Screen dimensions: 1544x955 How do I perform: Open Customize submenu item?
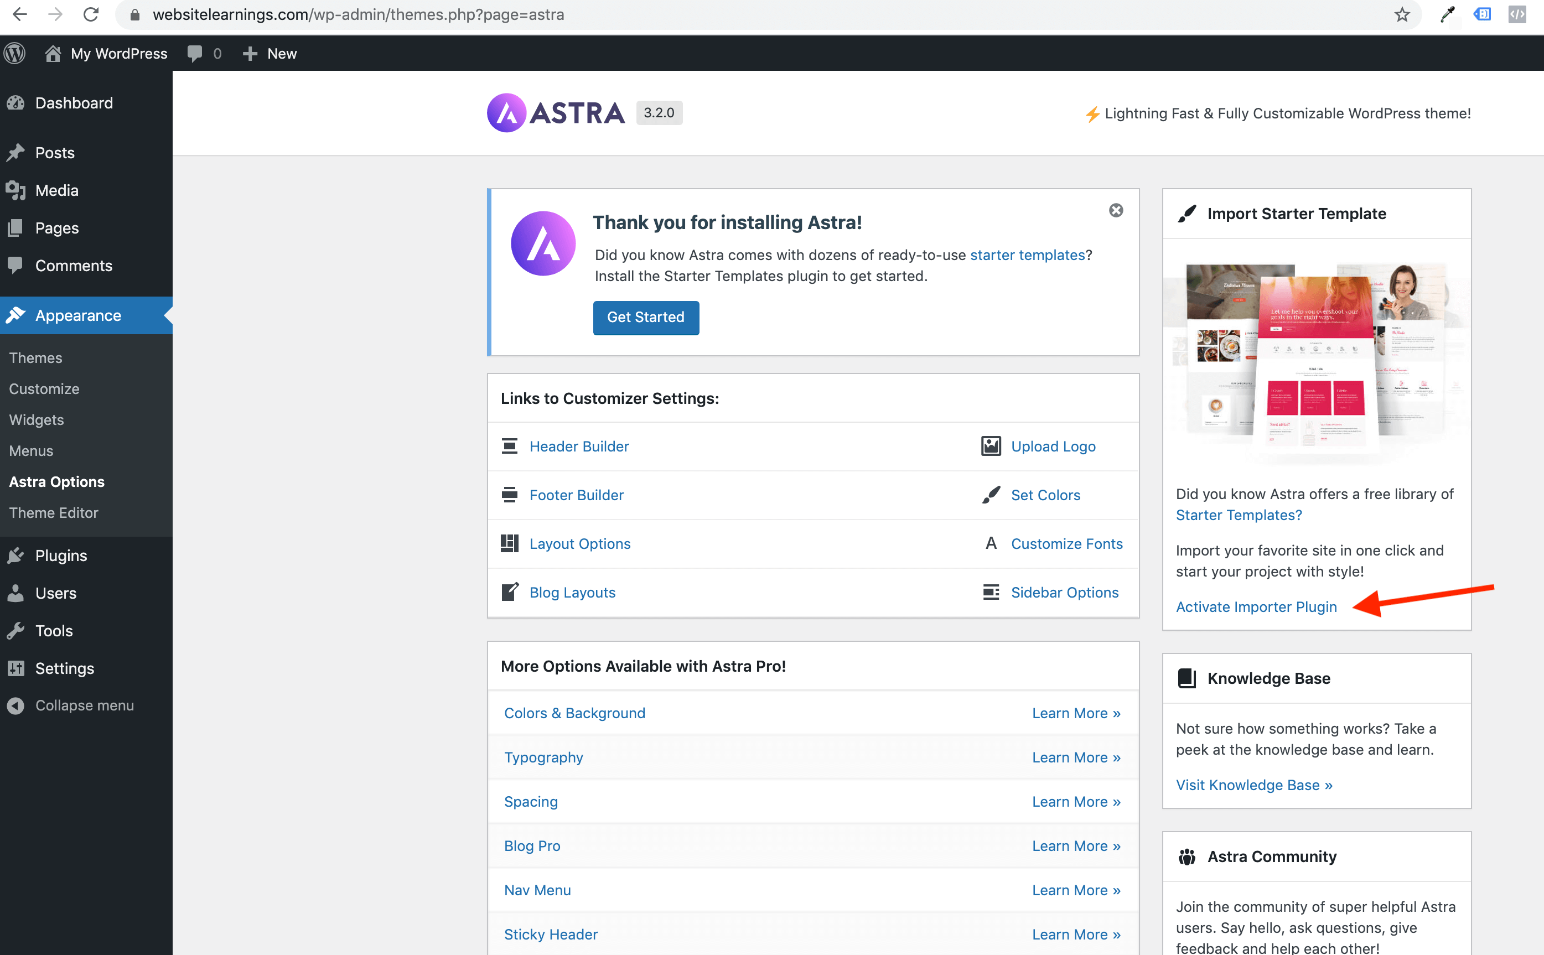coord(44,389)
